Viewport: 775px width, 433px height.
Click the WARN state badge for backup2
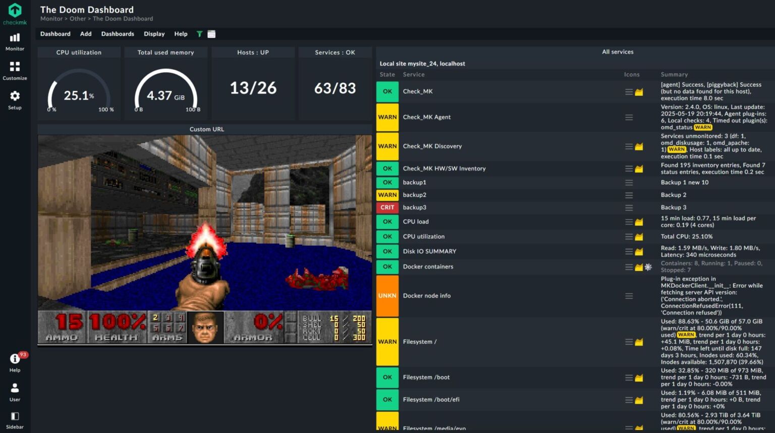coord(387,195)
